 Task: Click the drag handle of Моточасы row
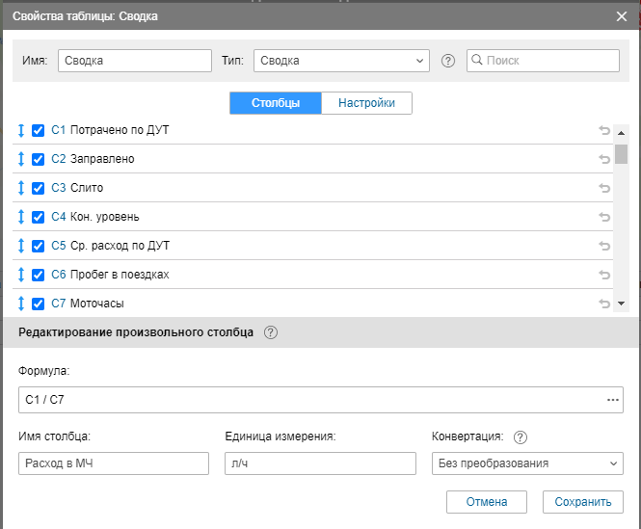coord(21,304)
